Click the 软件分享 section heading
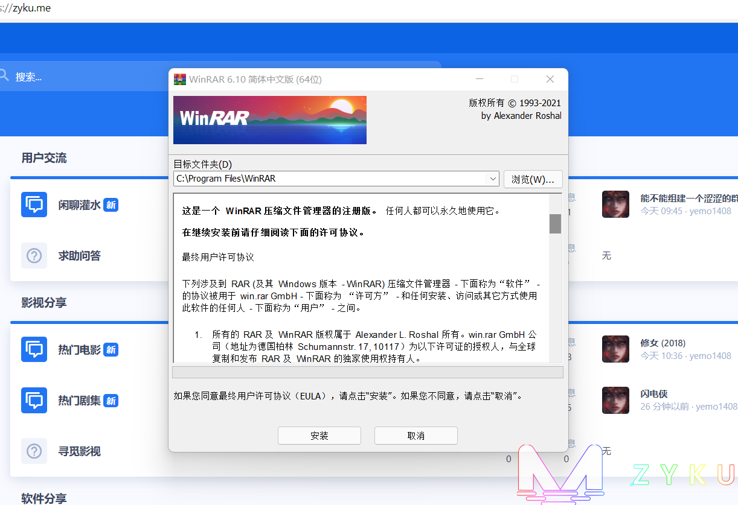This screenshot has width=738, height=505. (44, 498)
